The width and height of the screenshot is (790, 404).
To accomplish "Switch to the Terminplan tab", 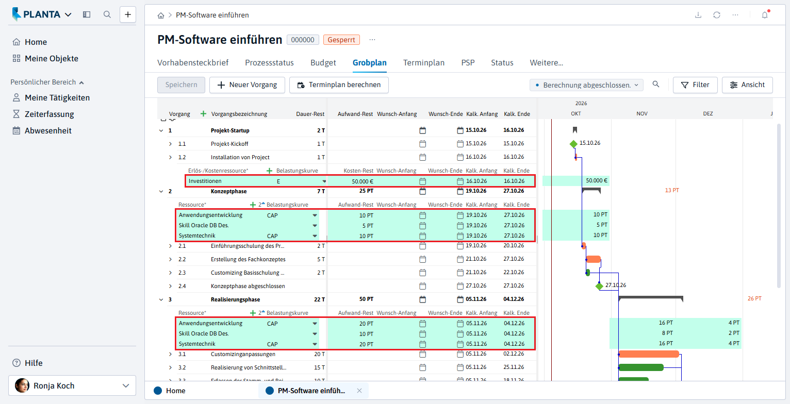I will [424, 63].
